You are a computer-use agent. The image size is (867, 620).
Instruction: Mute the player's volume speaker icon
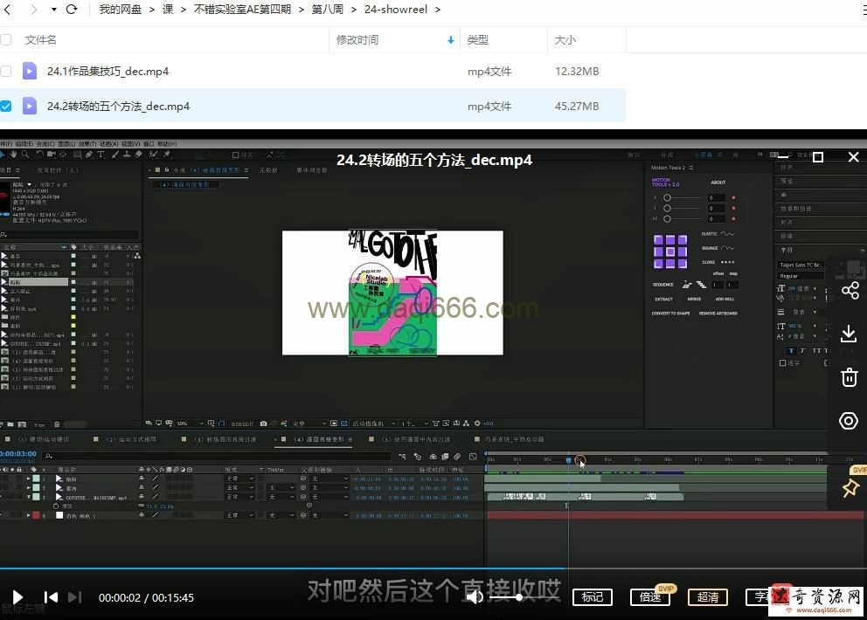[475, 597]
